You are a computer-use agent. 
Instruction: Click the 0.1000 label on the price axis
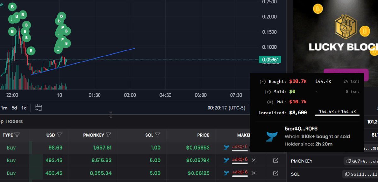pyautogui.click(x=269, y=47)
